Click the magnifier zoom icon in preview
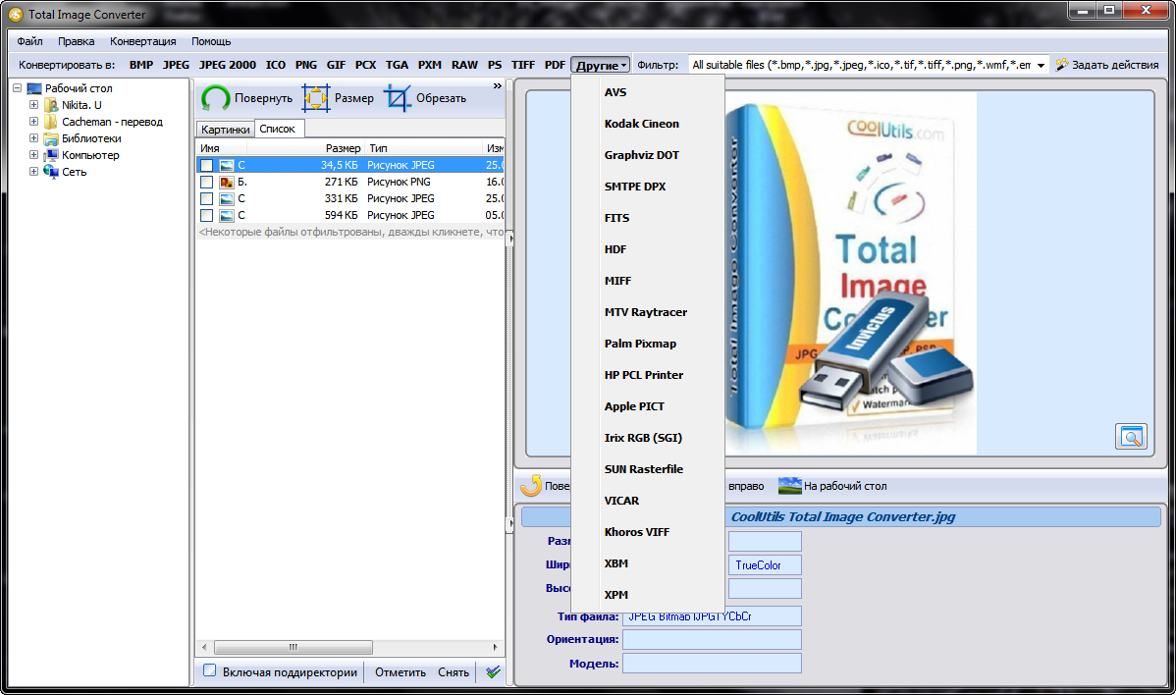The image size is (1176, 695). click(1131, 437)
